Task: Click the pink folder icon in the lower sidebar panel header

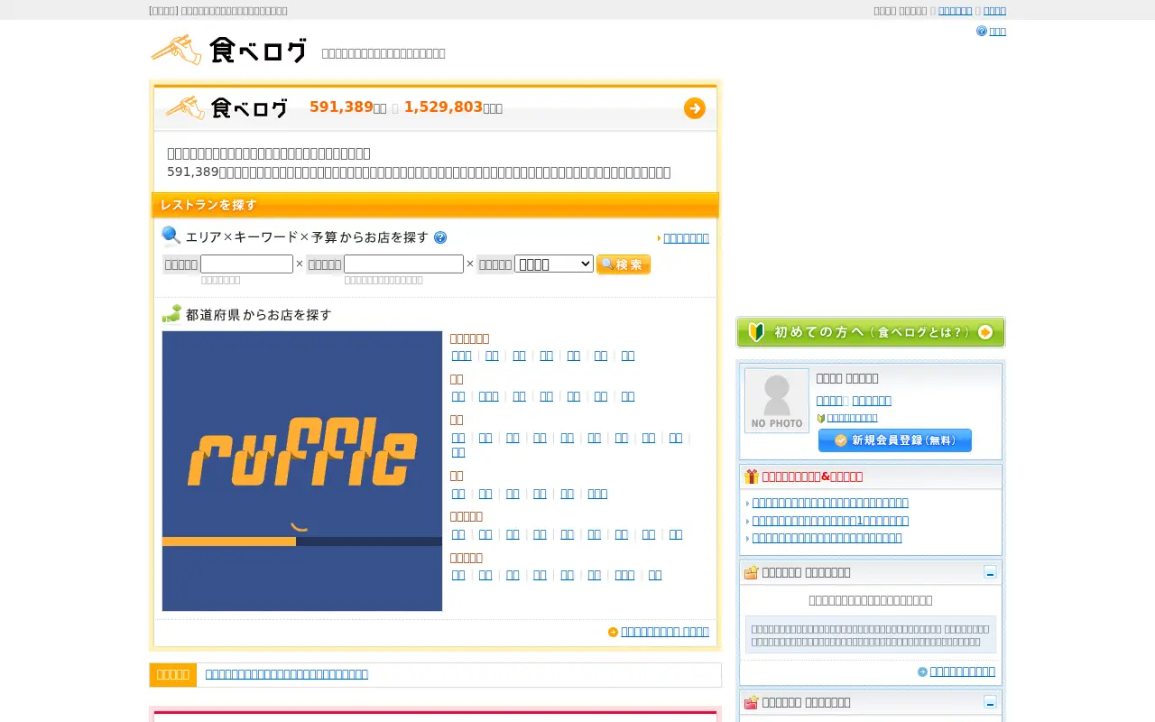Action: [752, 702]
